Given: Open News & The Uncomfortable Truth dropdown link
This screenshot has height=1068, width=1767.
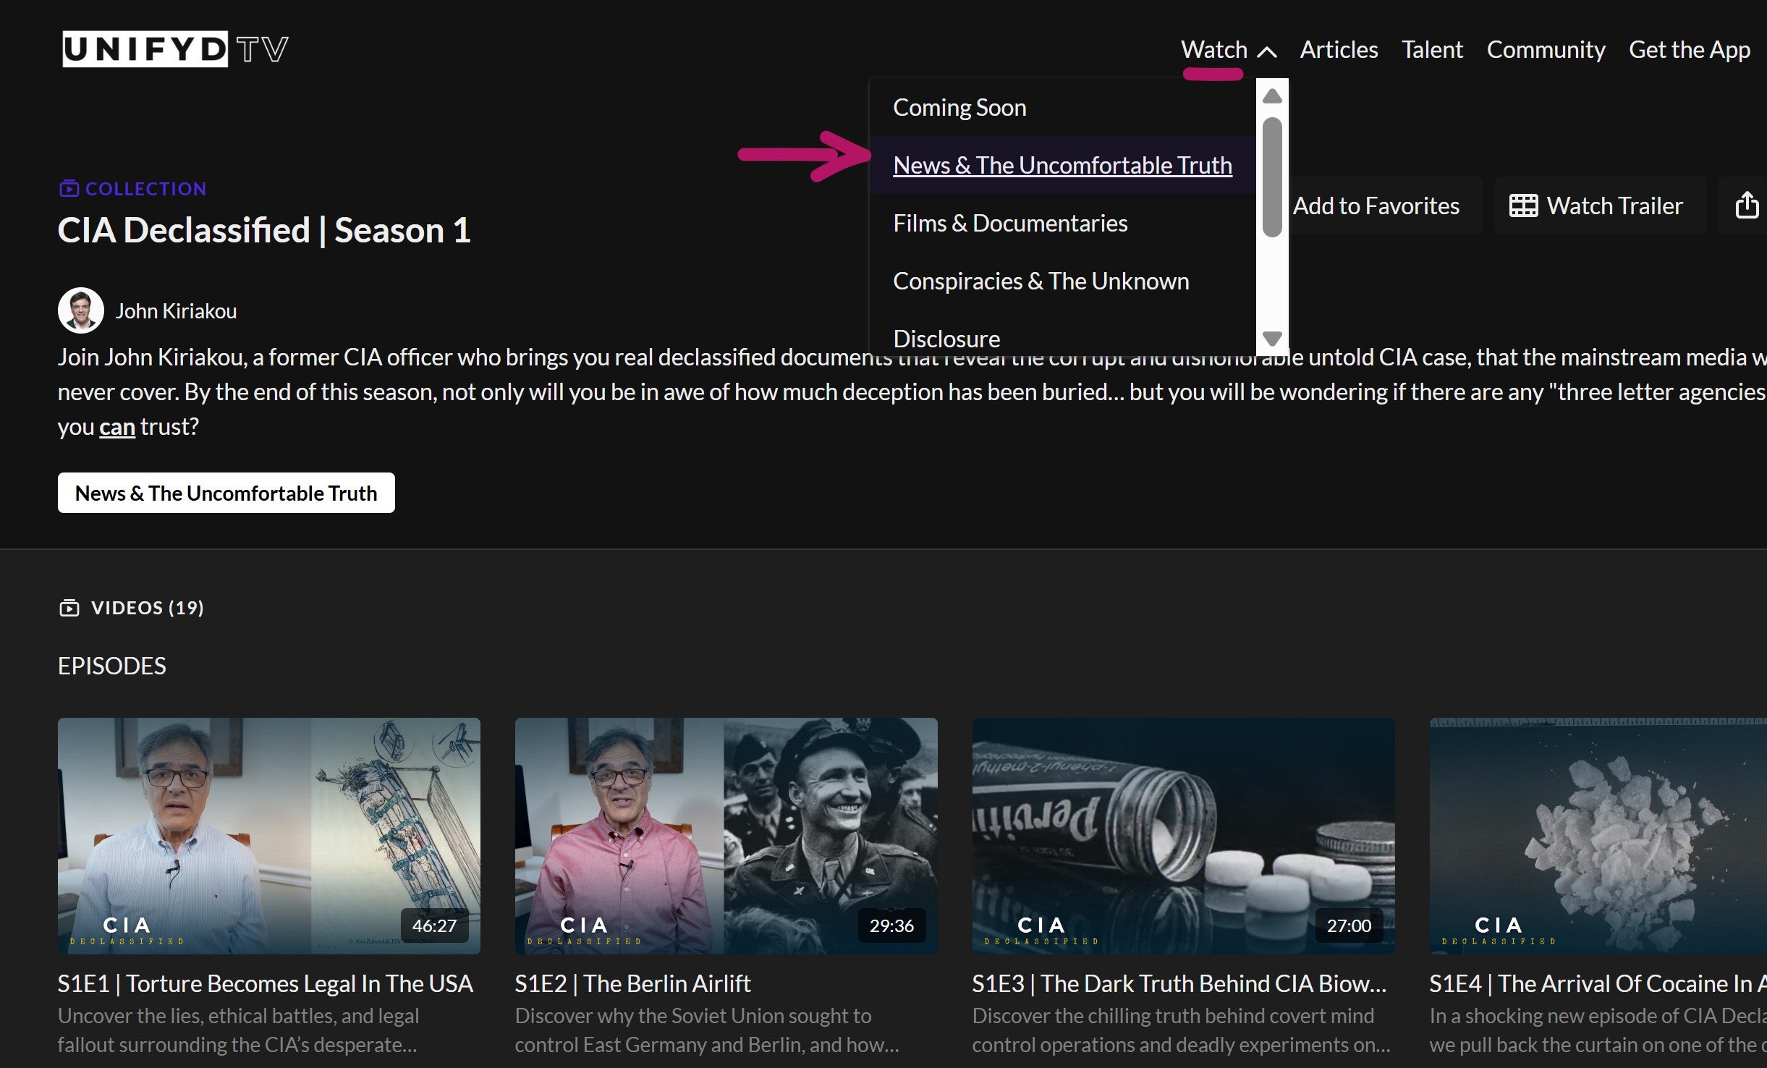Looking at the screenshot, I should (x=1062, y=165).
